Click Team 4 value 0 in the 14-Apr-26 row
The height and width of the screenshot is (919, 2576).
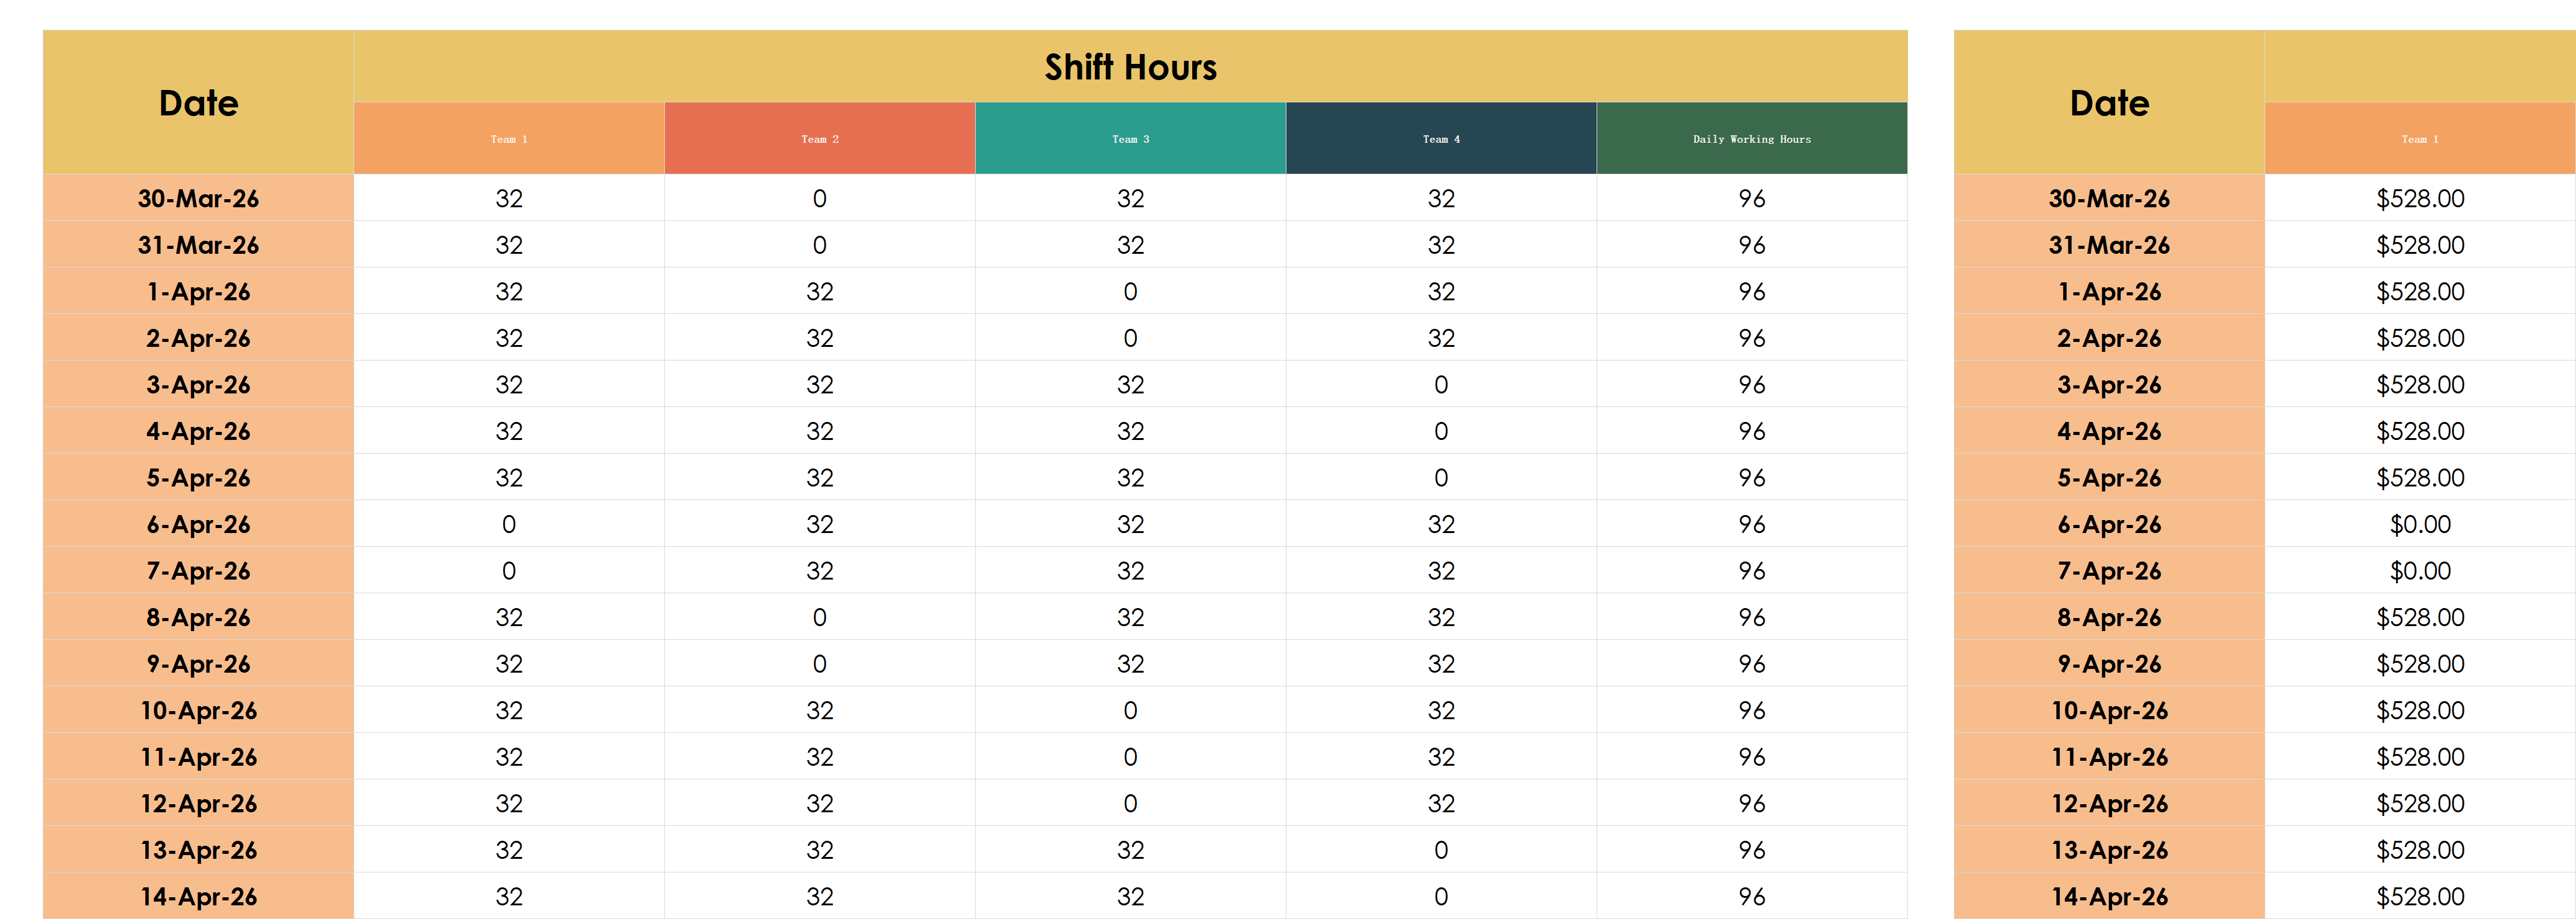(1441, 896)
